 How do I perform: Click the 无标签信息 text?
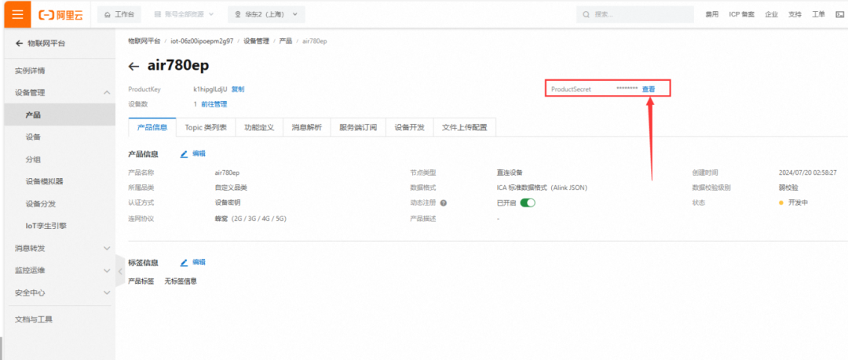pyautogui.click(x=181, y=281)
